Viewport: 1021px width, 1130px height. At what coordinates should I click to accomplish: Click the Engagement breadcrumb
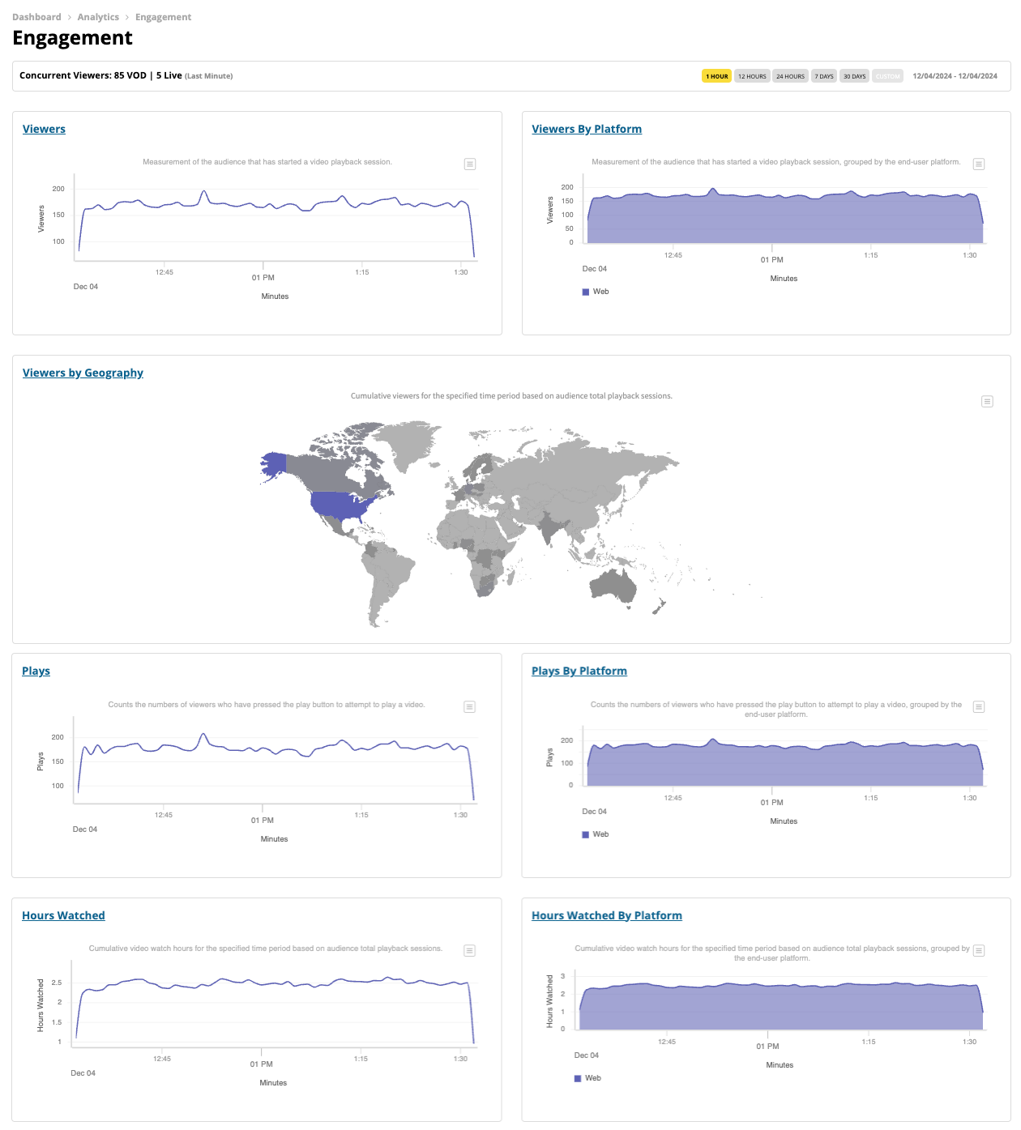(x=163, y=17)
